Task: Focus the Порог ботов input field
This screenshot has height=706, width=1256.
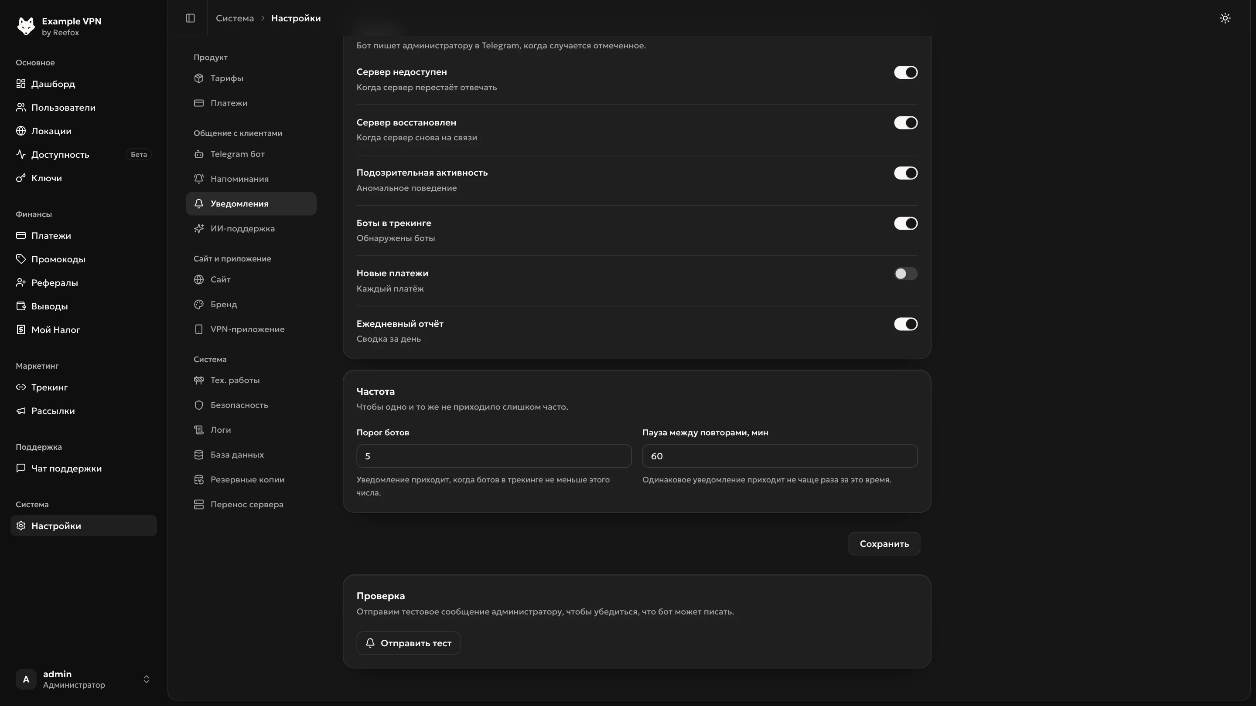Action: pyautogui.click(x=493, y=456)
